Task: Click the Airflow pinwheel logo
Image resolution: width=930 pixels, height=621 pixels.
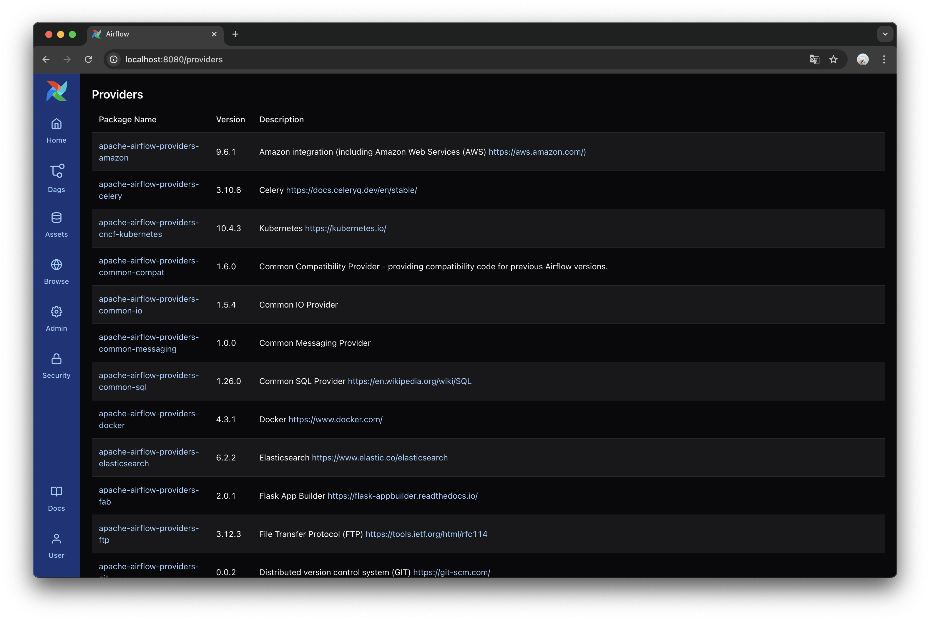Action: point(56,91)
